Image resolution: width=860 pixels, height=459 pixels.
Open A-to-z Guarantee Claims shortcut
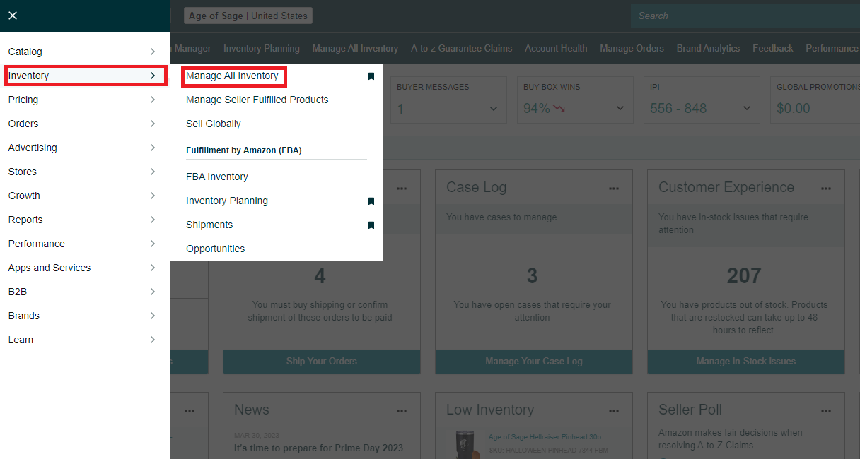[461, 48]
